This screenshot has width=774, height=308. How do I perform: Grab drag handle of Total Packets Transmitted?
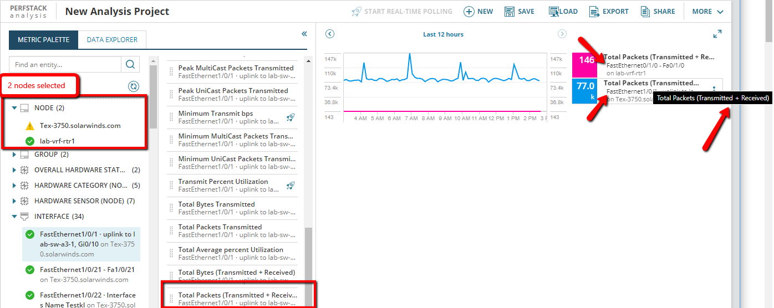[171, 231]
